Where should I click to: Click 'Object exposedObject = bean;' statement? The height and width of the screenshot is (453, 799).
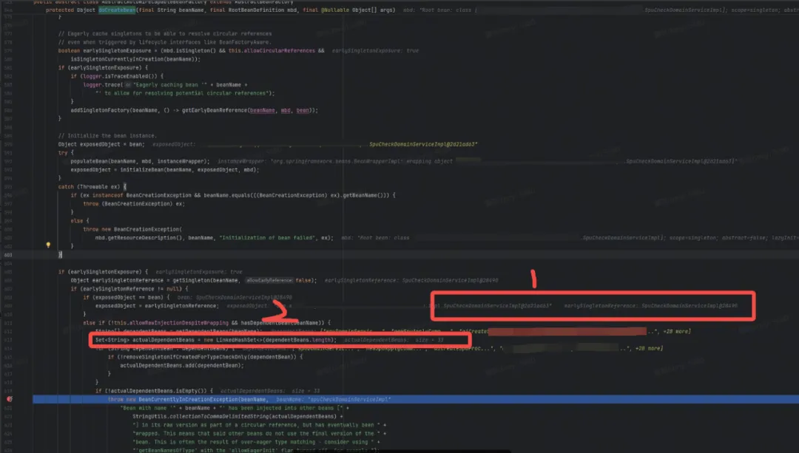101,144
